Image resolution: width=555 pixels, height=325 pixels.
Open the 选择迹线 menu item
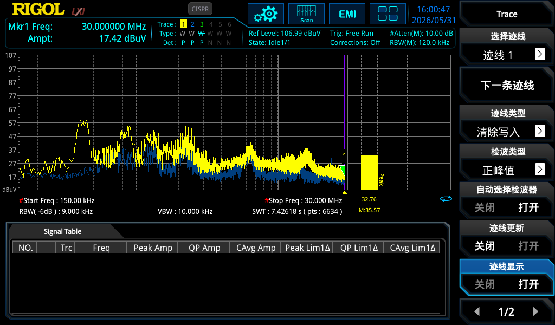coord(507,47)
